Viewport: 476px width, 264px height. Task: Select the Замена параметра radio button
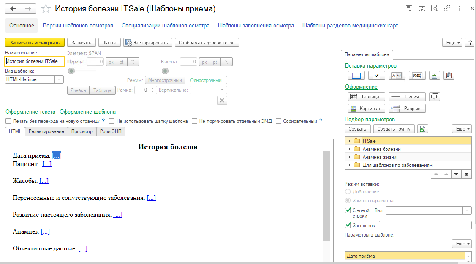click(348, 201)
